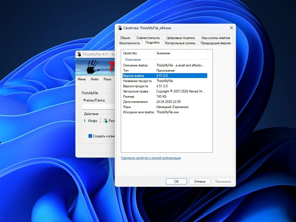Viewport: 296px width, 222px height.
Task: Click the black handprint logo in the ThisIsMyFile banner
Action: [93, 67]
